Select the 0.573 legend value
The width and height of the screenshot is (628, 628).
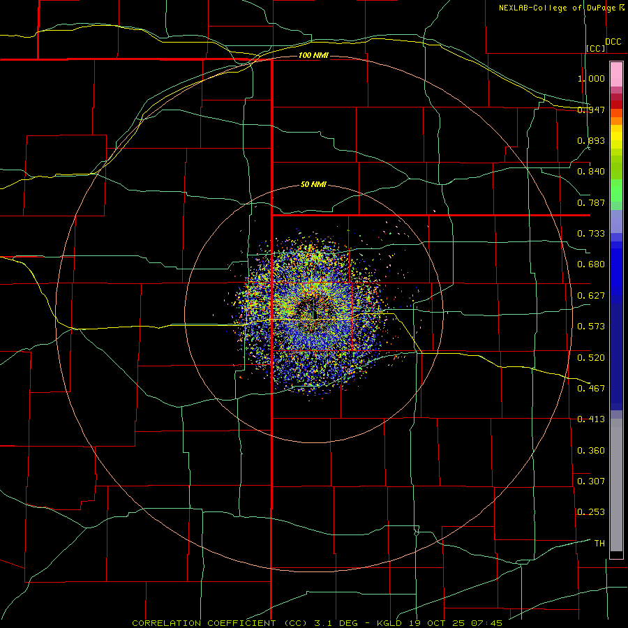(x=591, y=327)
